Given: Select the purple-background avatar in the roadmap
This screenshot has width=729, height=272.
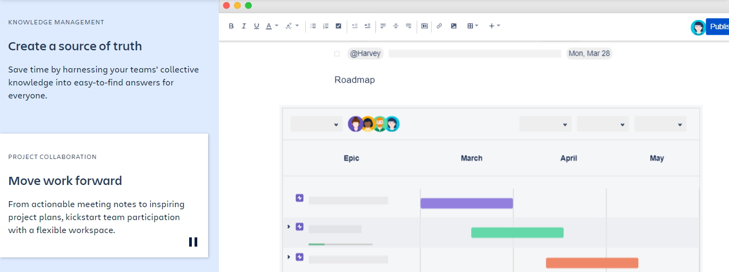Looking at the screenshot, I should tap(356, 124).
